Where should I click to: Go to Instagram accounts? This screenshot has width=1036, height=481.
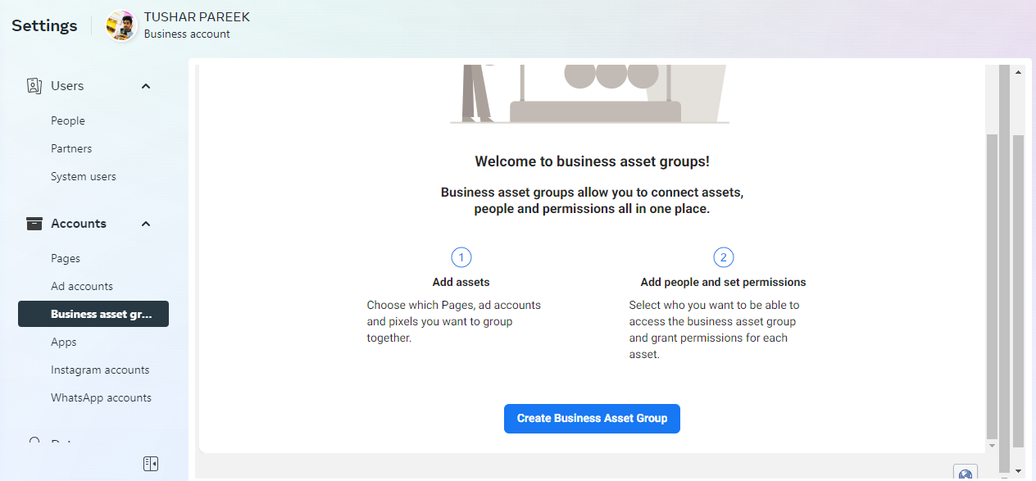tap(100, 370)
